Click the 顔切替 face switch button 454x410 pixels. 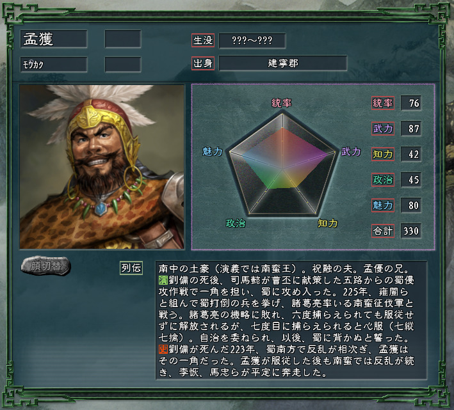(x=45, y=265)
